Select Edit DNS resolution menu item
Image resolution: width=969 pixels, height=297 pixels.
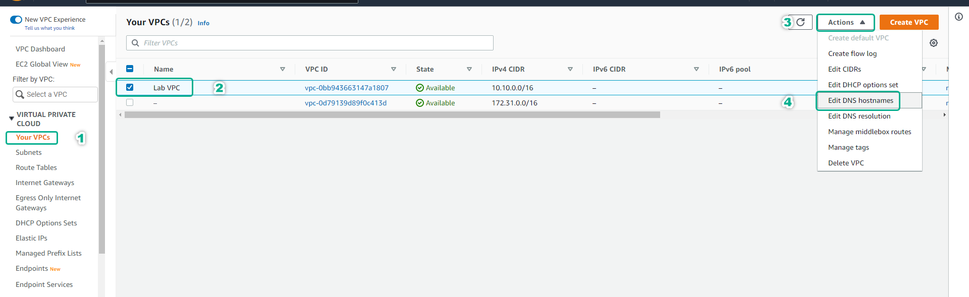click(x=859, y=116)
